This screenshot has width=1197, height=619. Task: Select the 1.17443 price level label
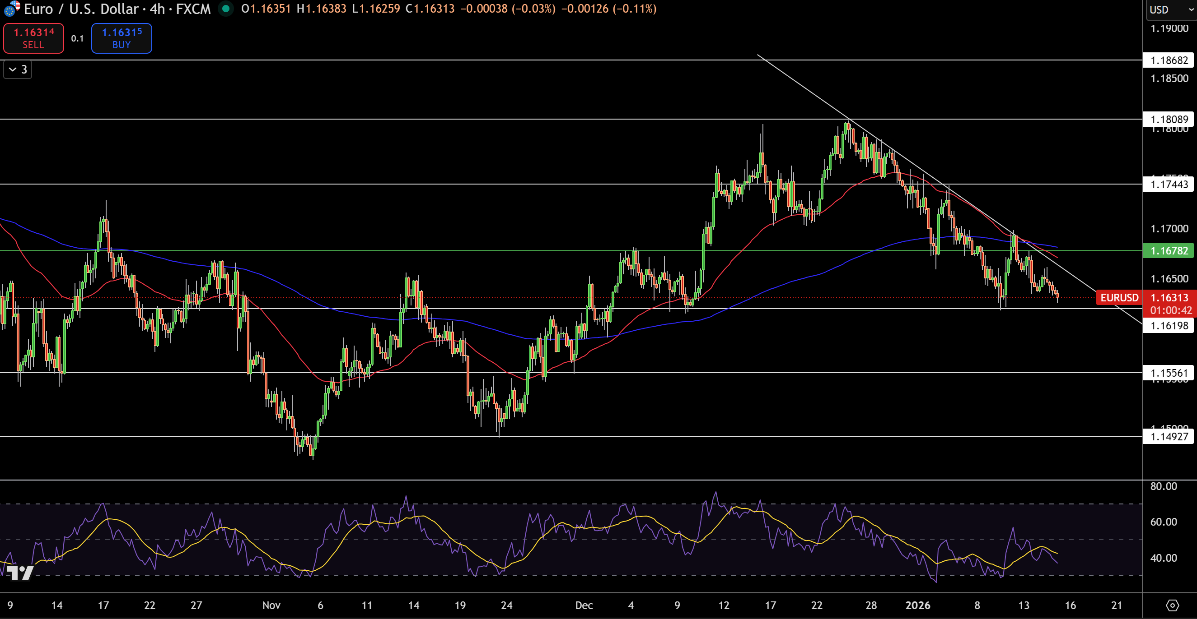tap(1169, 184)
